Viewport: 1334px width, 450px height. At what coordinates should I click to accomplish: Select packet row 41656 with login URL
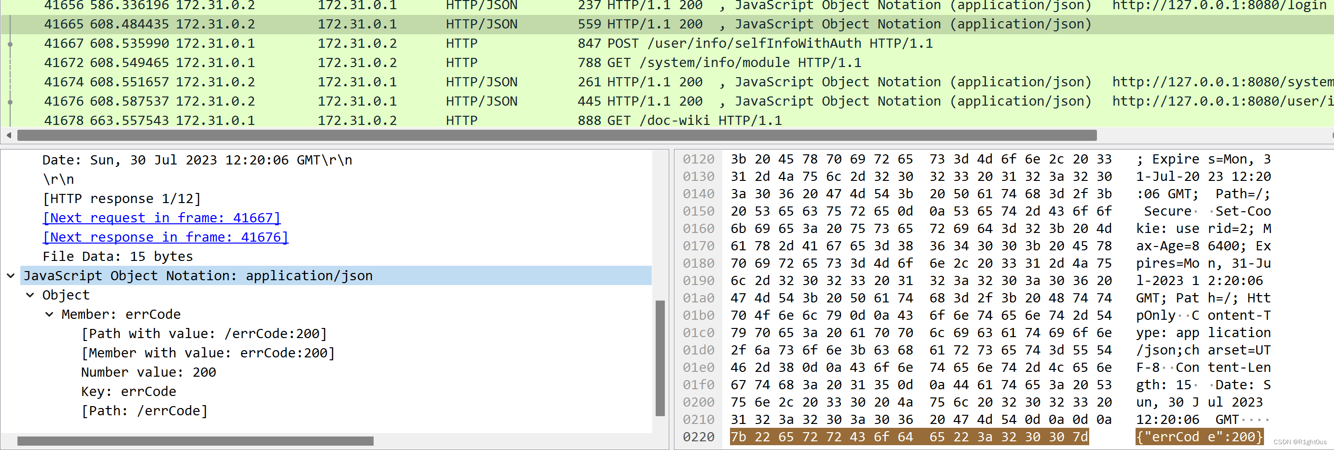click(667, 6)
